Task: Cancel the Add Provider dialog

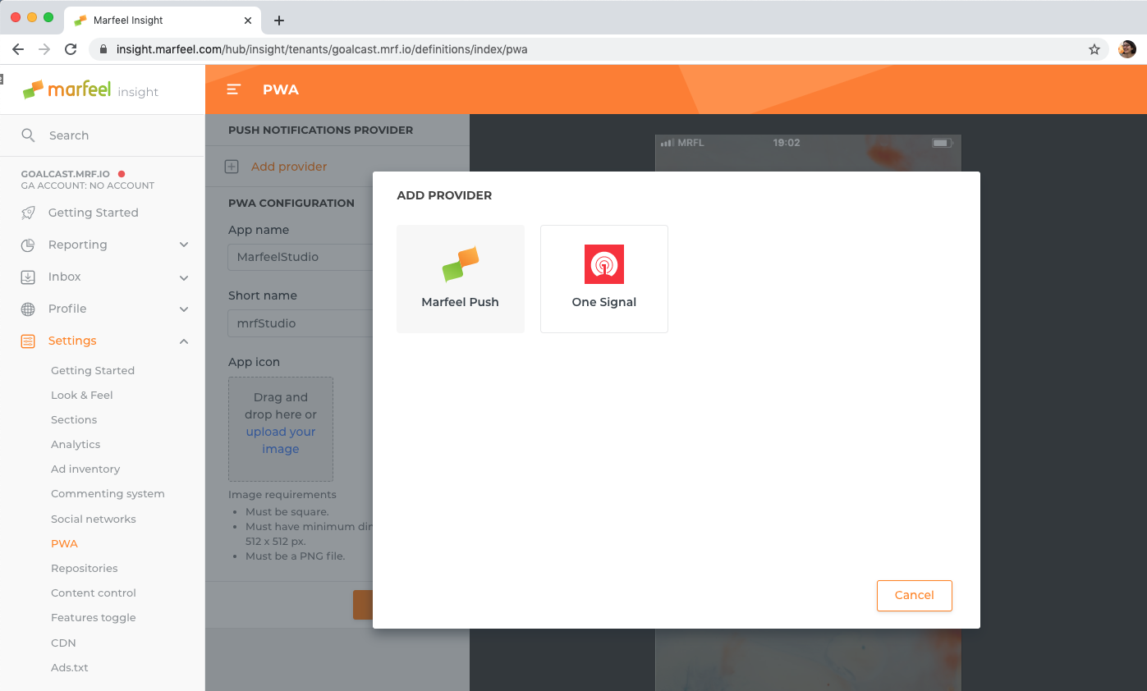Action: click(915, 596)
